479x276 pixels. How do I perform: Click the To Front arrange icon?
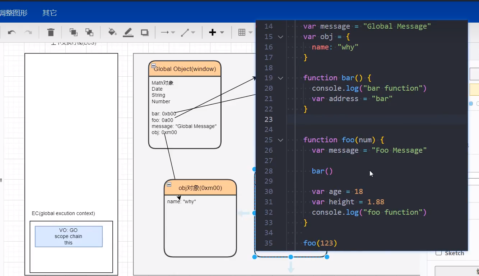click(73, 32)
